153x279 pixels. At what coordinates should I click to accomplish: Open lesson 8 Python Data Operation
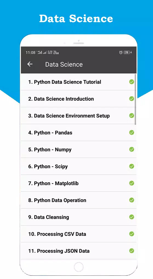79,200
